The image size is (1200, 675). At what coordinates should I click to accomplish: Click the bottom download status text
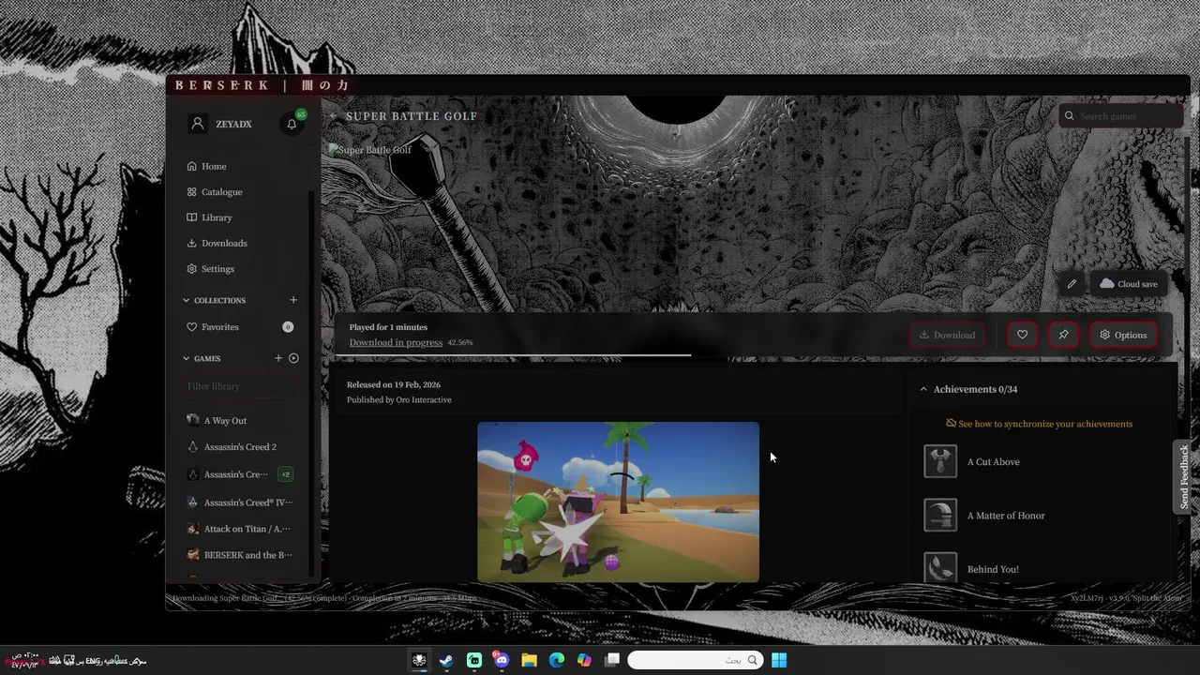324,598
